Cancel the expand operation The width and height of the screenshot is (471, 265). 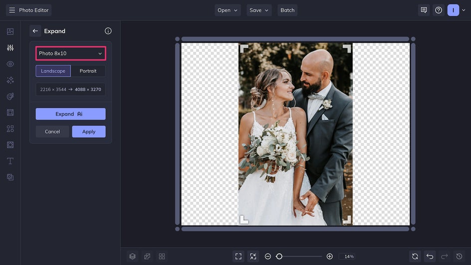coord(52,132)
